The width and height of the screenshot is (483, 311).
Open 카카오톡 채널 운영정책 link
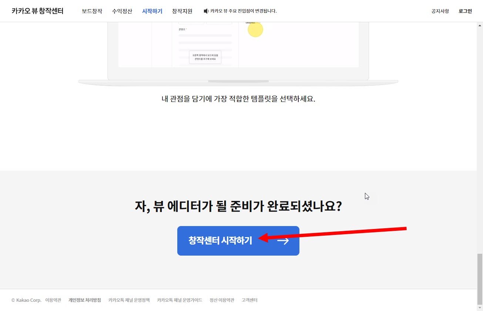click(129, 300)
